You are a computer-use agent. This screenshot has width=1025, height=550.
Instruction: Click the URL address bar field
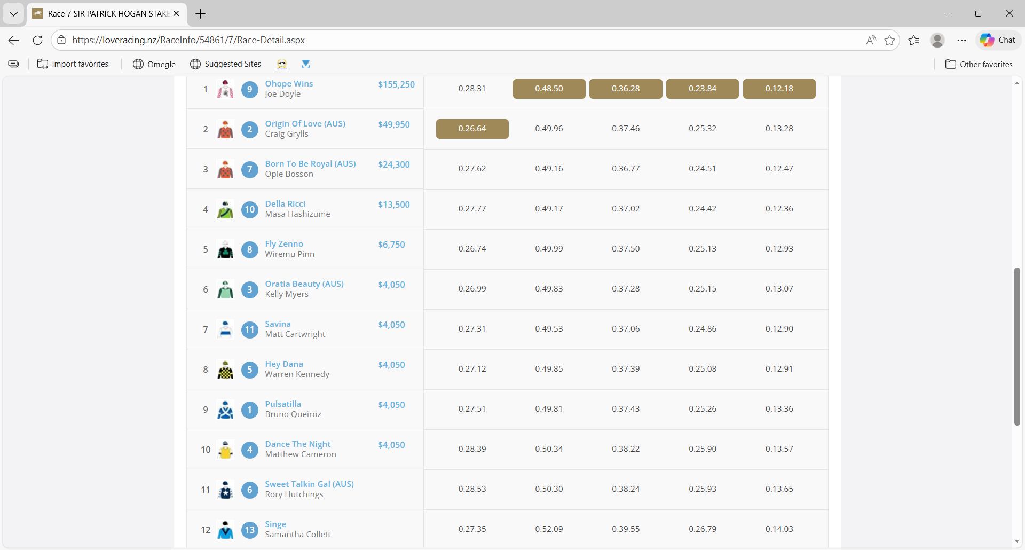point(459,40)
